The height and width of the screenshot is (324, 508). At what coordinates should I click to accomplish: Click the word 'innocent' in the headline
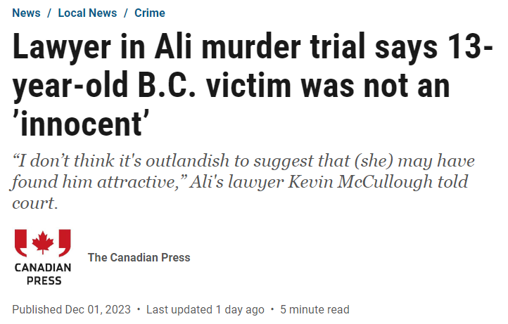[81, 124]
